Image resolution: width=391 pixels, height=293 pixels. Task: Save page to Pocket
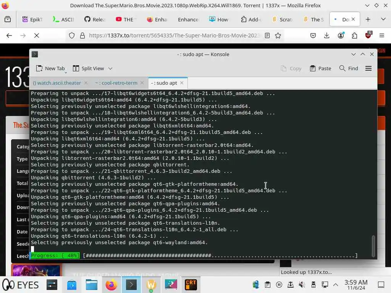(x=313, y=35)
